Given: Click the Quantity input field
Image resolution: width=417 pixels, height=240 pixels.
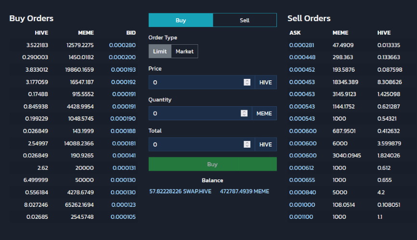Looking at the screenshot, I should click(200, 114).
